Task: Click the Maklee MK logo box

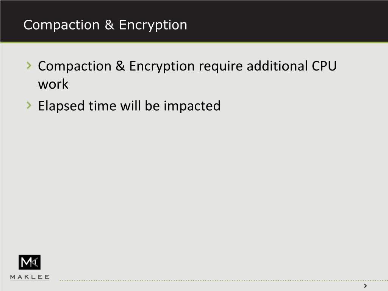Action: point(30,262)
